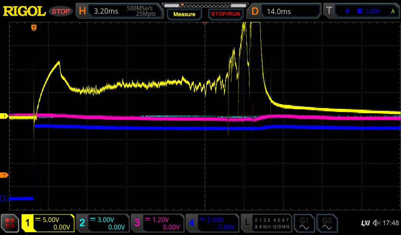Viewport: 401px width, 235px height.
Task: Open the function navigation menu icon
Action: 10,223
